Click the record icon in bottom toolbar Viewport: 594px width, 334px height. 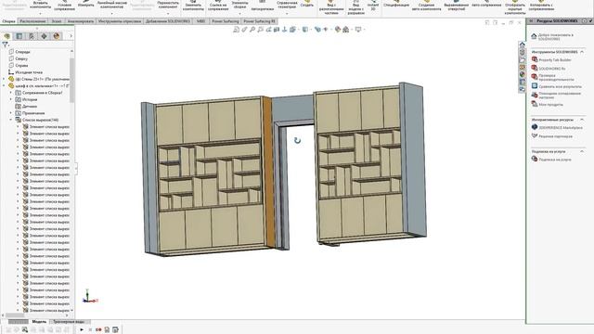point(98,330)
